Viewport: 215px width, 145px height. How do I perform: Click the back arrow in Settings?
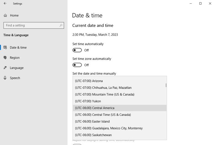(x=5, y=4)
